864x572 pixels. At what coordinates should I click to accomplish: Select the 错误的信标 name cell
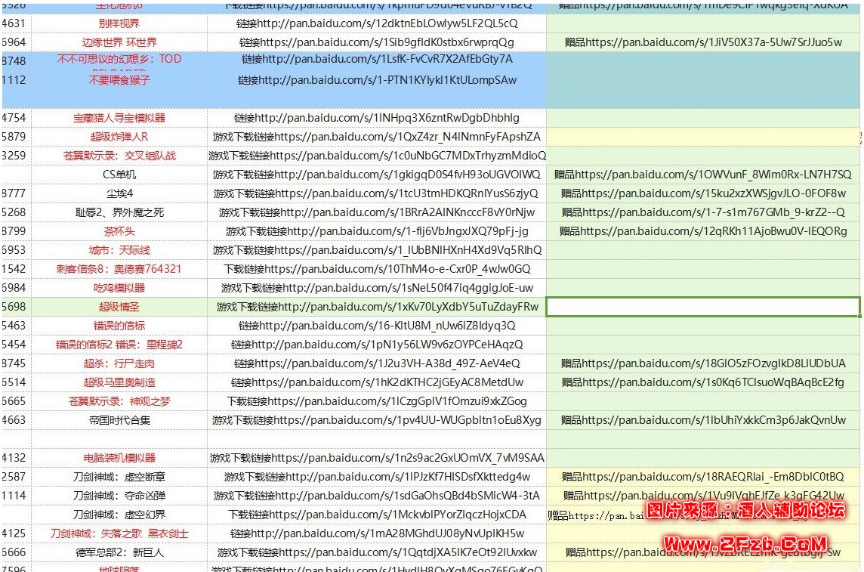point(119,326)
